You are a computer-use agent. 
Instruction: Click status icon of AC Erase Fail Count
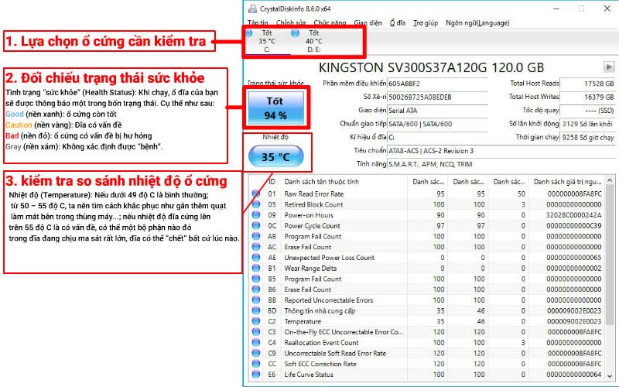pos(256,247)
